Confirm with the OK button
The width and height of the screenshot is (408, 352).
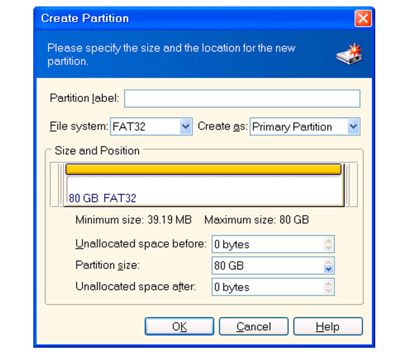pyautogui.click(x=179, y=326)
